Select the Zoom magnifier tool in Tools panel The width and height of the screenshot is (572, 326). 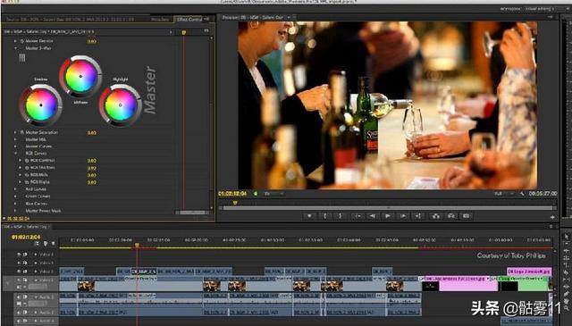[x=566, y=308]
